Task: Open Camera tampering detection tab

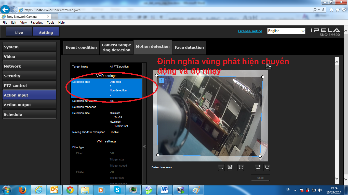Action: 116,47
